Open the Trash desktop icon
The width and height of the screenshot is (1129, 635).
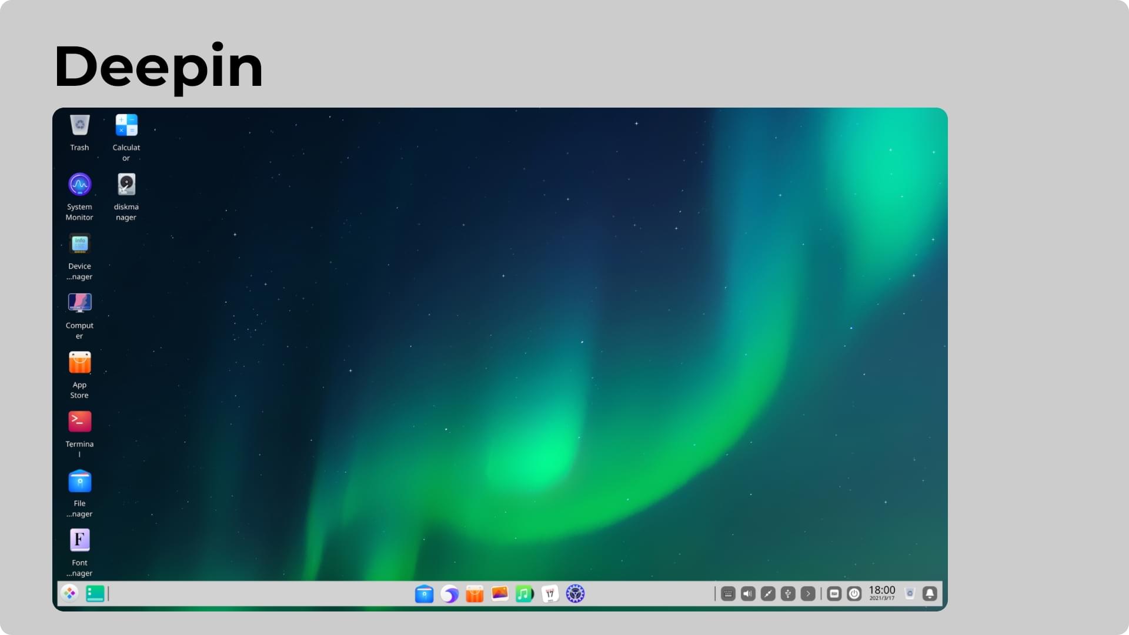tap(79, 125)
